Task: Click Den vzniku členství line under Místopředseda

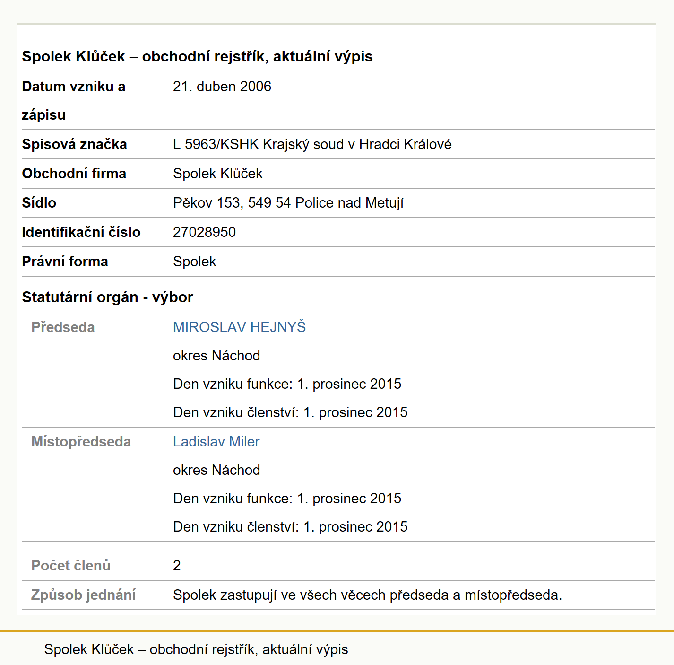Action: (290, 526)
